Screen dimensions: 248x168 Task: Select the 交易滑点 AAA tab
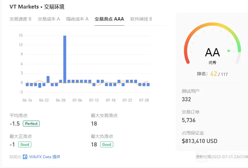(x=109, y=19)
